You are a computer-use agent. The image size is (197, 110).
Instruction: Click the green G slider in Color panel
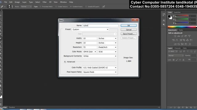[182, 19]
